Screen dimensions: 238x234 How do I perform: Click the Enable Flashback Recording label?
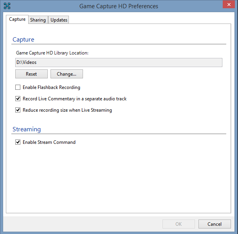tap(51, 87)
